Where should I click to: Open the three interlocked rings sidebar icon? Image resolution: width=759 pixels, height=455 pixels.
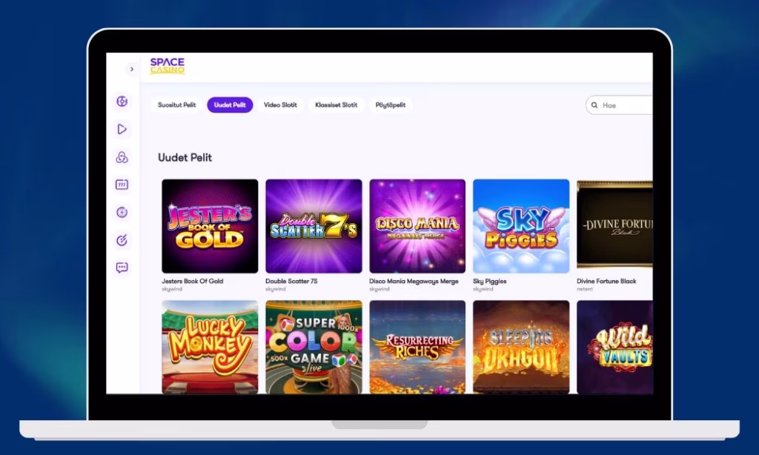pyautogui.click(x=122, y=157)
